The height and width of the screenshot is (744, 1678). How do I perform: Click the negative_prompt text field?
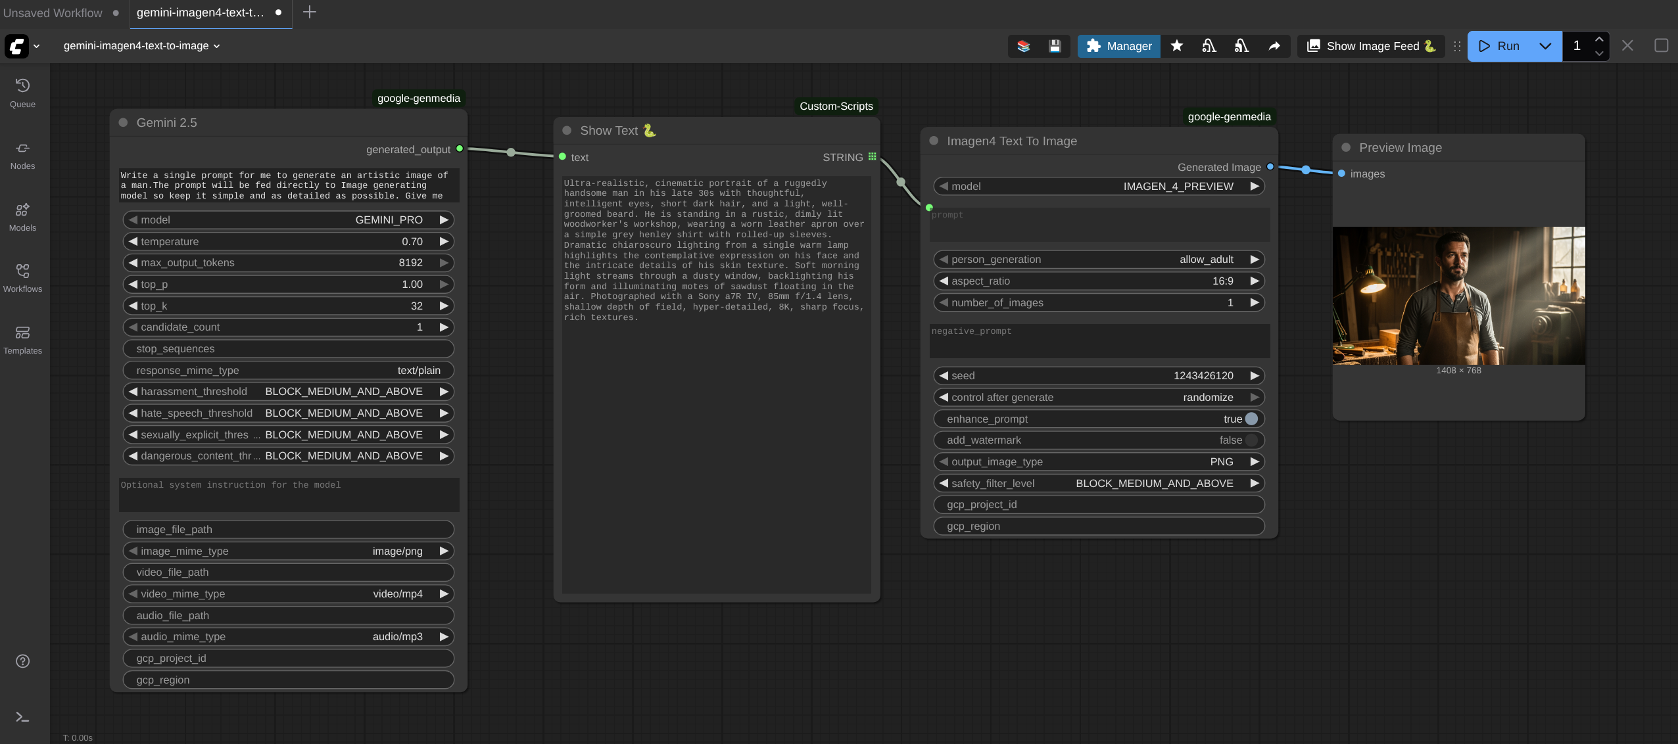point(1099,340)
